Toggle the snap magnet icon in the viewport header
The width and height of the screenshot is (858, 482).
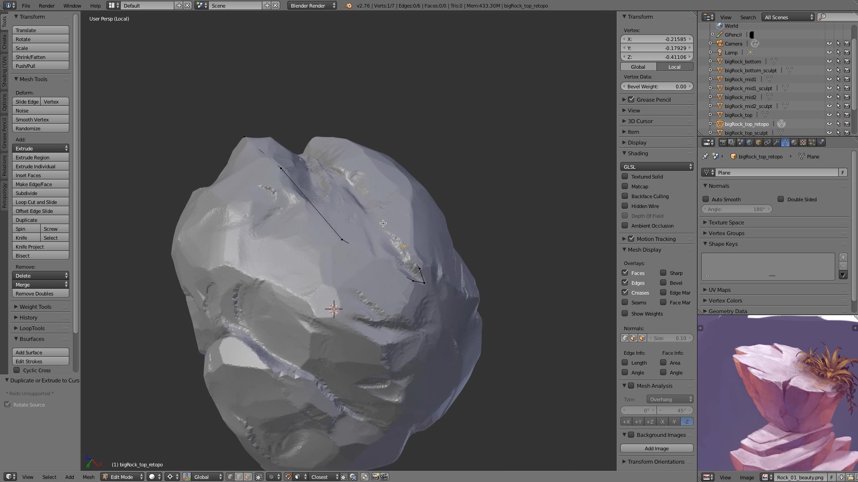tap(288, 477)
